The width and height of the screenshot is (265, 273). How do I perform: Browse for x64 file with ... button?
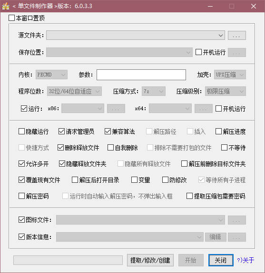coord(204,108)
